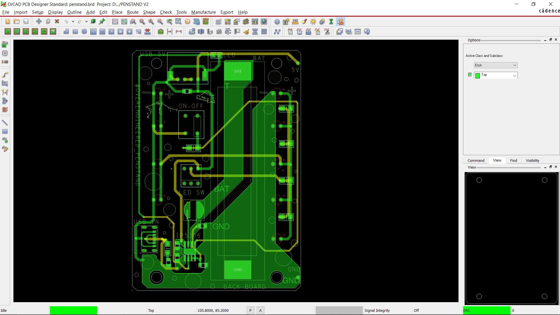Click the green DRC status indicator
Screen dimensions: 560x315
[487, 311]
